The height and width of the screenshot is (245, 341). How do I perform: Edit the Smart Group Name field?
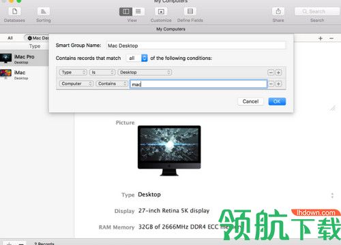(196, 46)
